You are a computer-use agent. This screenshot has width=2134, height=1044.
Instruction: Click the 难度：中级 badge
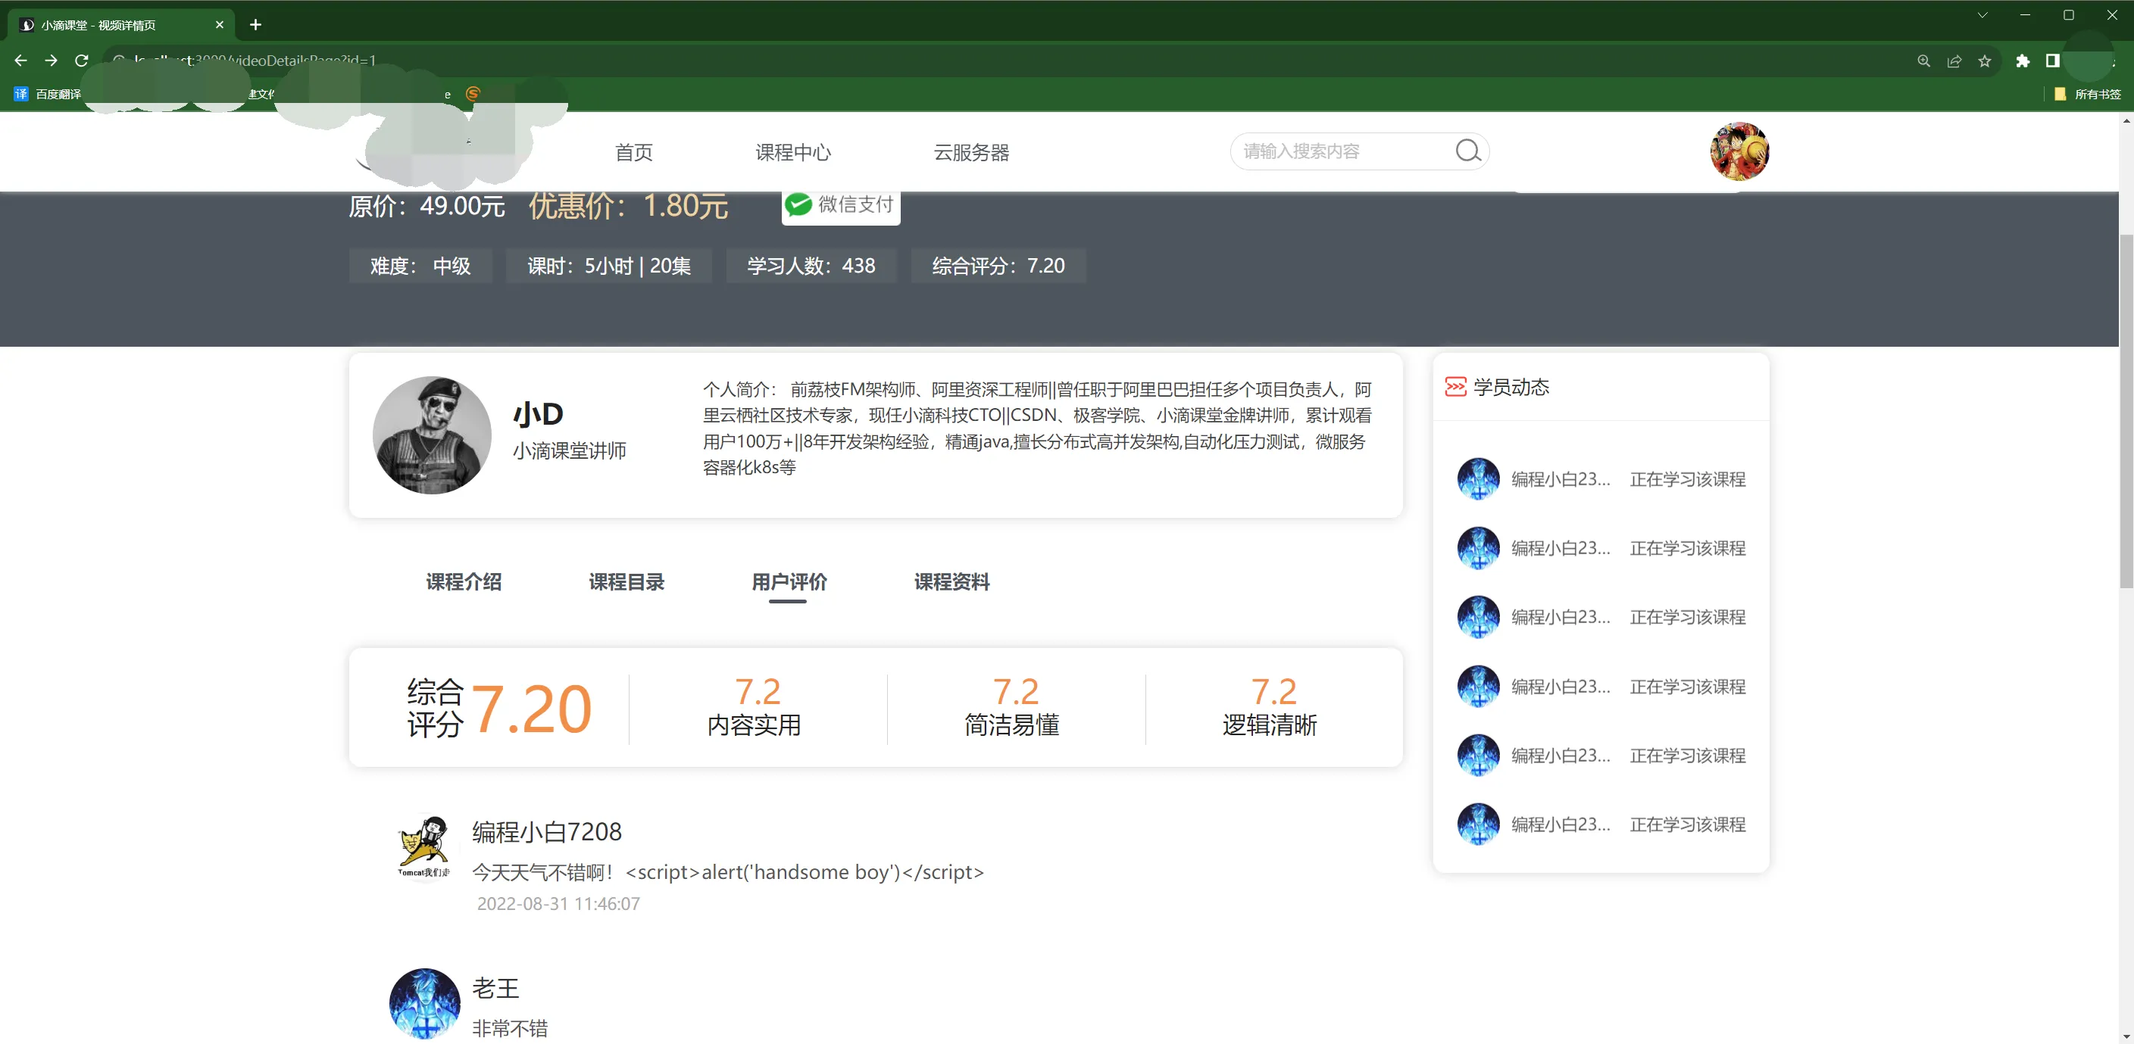pyautogui.click(x=420, y=266)
